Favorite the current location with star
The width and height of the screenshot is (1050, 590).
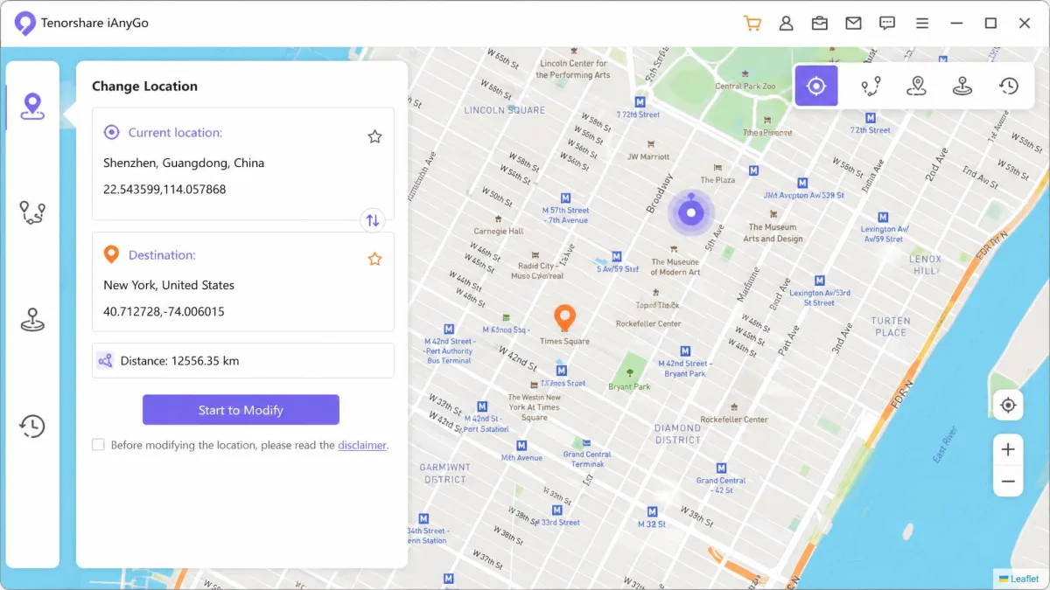coord(374,136)
